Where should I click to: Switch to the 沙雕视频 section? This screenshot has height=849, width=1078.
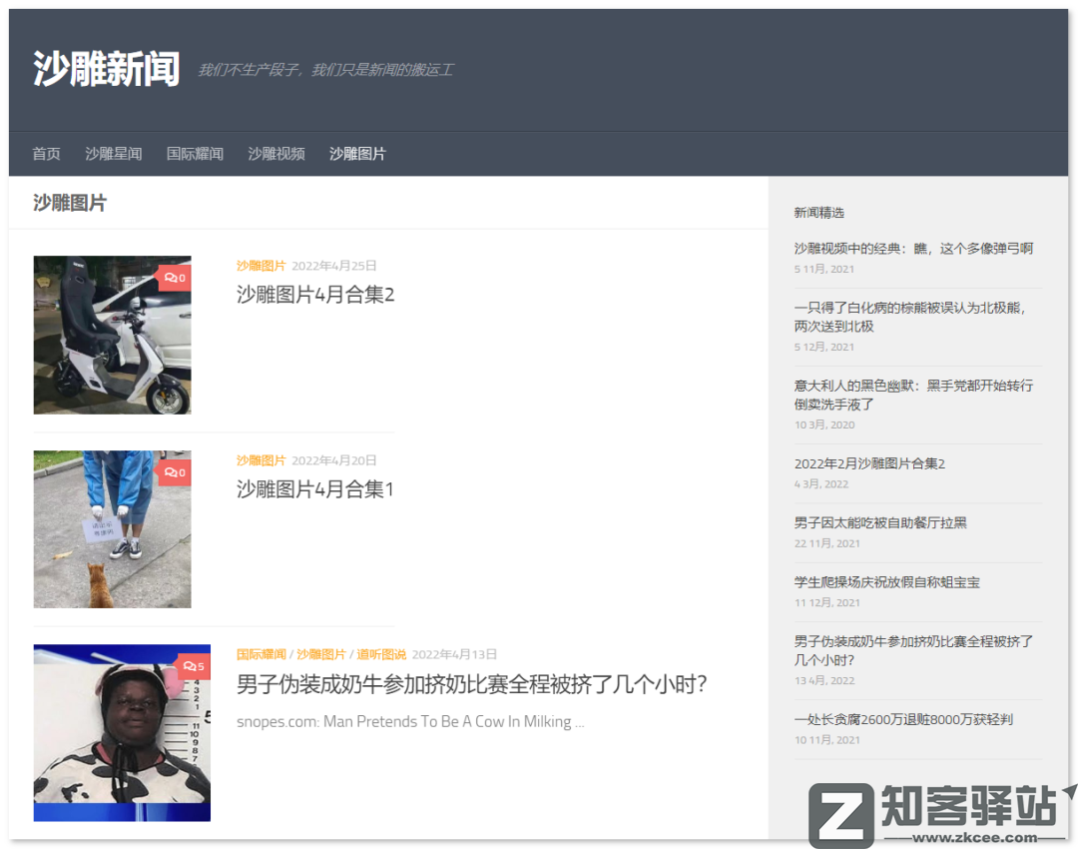pos(275,154)
